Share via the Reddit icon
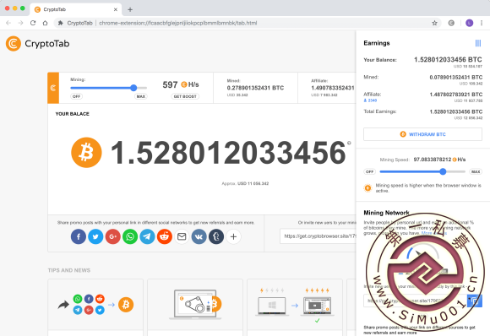 [165, 236]
